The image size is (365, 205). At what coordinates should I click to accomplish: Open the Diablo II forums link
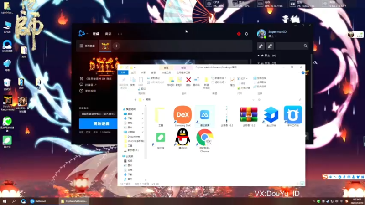pyautogui.click(x=88, y=85)
